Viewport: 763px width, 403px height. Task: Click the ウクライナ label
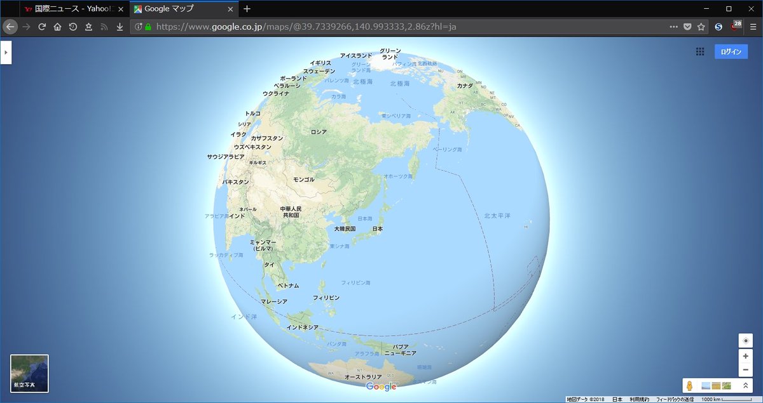pyautogui.click(x=276, y=93)
